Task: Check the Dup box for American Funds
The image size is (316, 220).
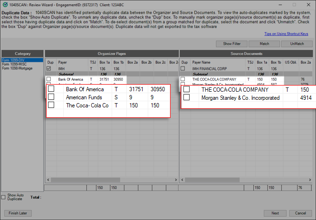Action: click(x=51, y=97)
